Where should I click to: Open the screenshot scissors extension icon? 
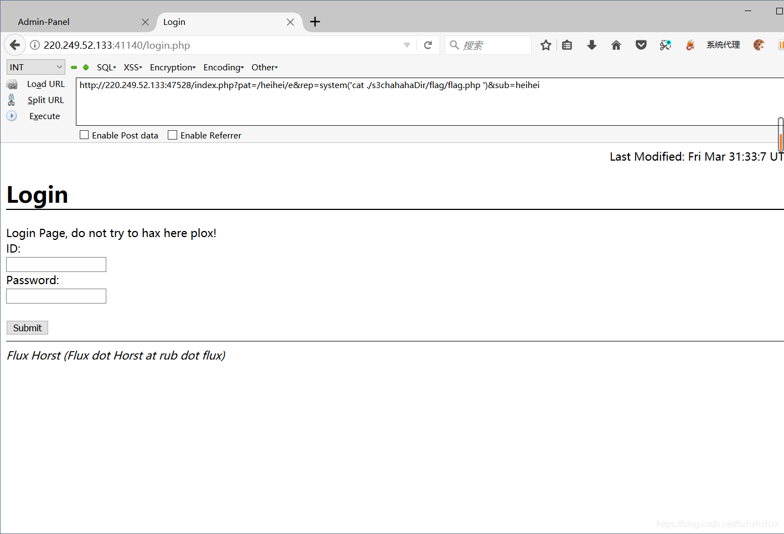(x=666, y=45)
